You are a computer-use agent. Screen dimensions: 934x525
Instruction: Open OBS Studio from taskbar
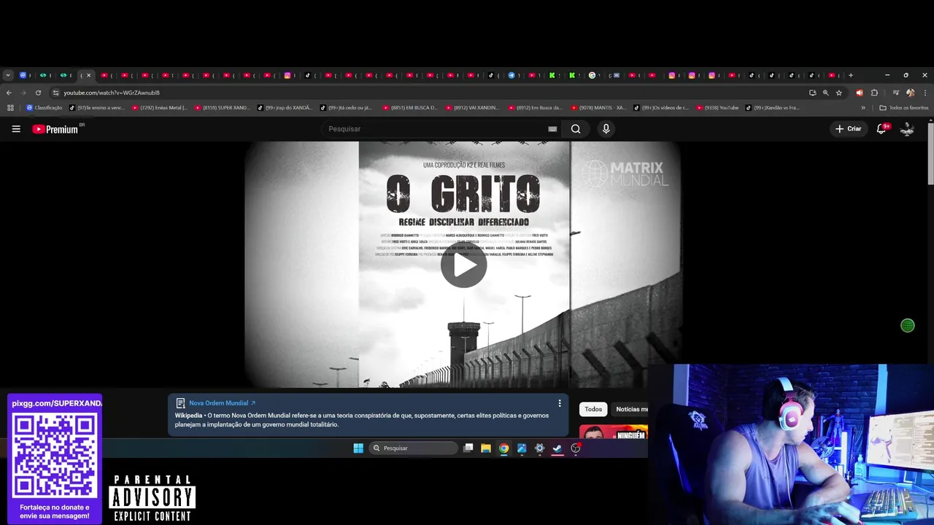[576, 448]
